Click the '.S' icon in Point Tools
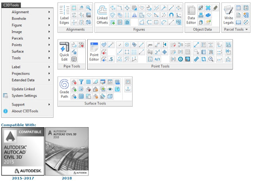Viewport: 254px width, 181px height. click(111, 59)
